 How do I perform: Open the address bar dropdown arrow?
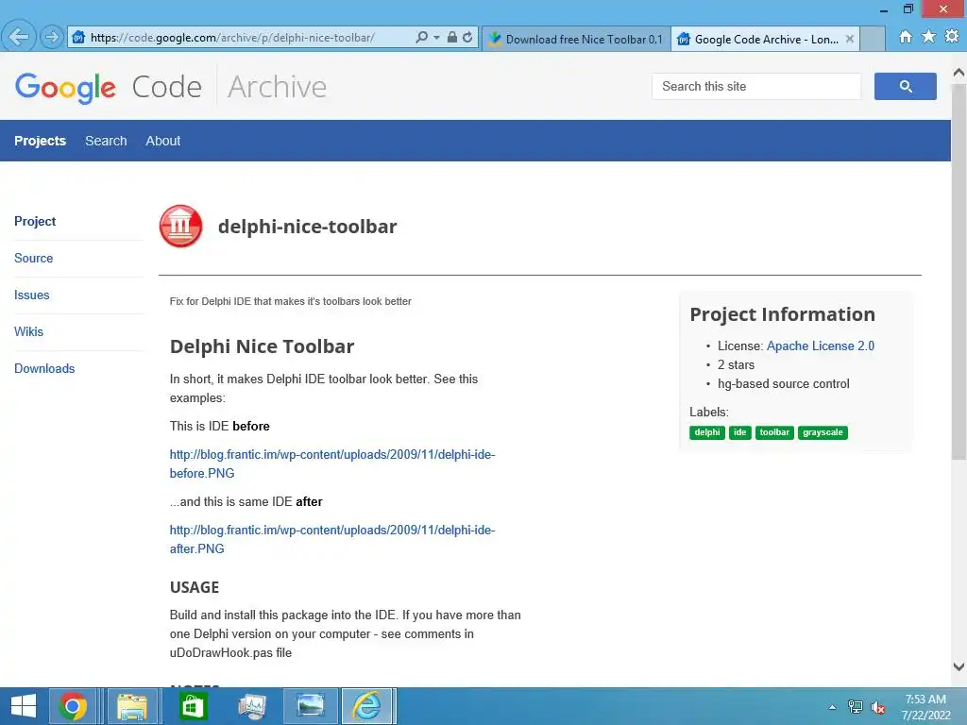[436, 38]
